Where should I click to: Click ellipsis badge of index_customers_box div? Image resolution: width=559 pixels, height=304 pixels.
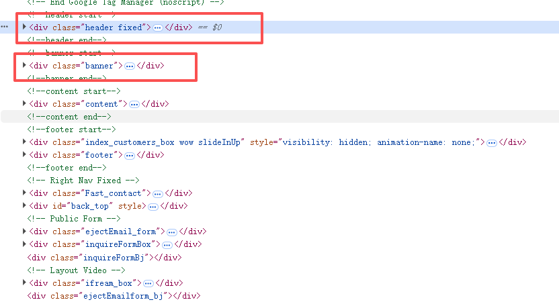coord(492,142)
